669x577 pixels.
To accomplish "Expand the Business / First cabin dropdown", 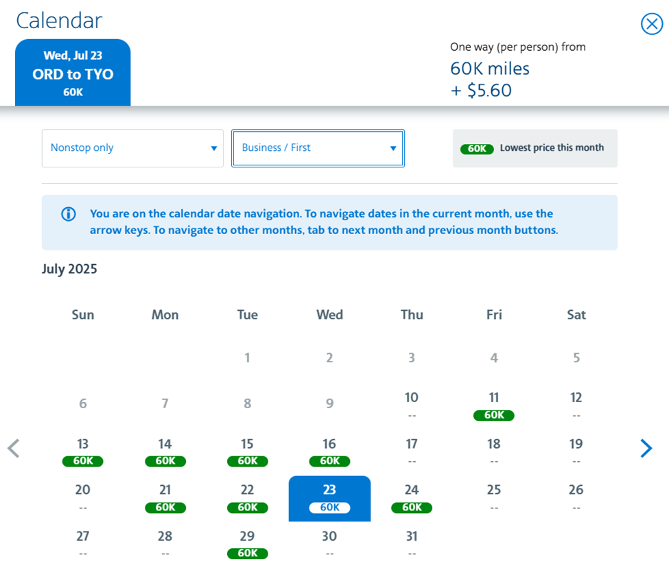I will click(318, 148).
